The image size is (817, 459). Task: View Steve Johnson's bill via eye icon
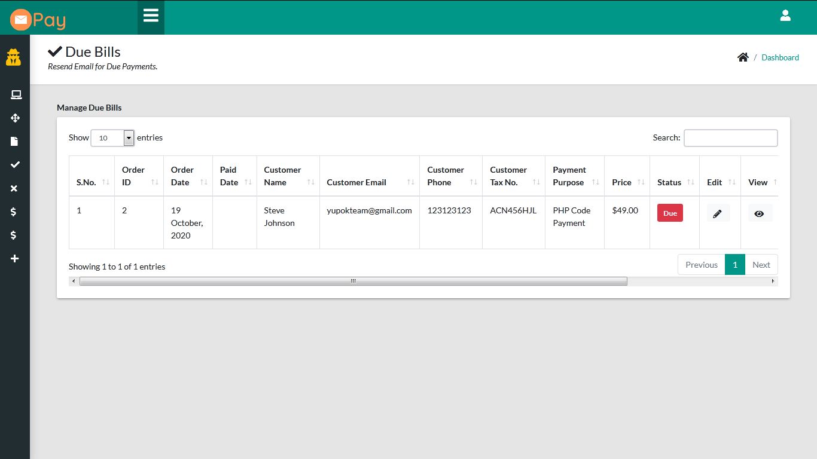(760, 213)
